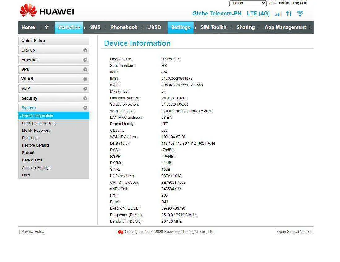Expand the Dial-up arrow icon
Image resolution: width=340 pixels, height=262 pixels.
click(85, 50)
